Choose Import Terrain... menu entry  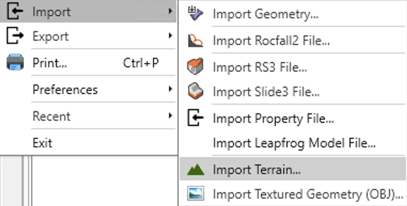[293, 169]
